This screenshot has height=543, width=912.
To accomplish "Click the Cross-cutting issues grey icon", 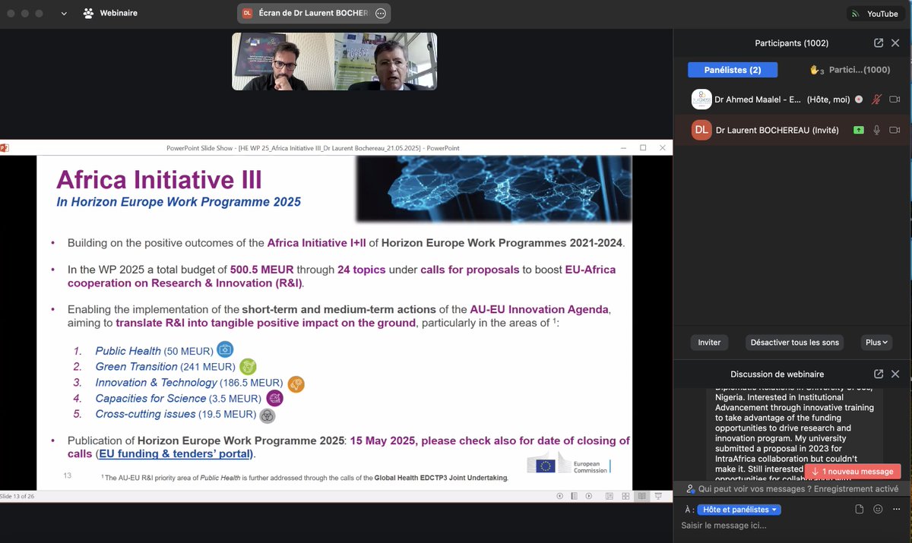I will 268,415.
